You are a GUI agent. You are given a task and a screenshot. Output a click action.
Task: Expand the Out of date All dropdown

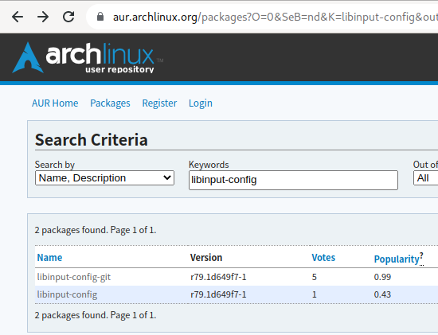pyautogui.click(x=426, y=178)
